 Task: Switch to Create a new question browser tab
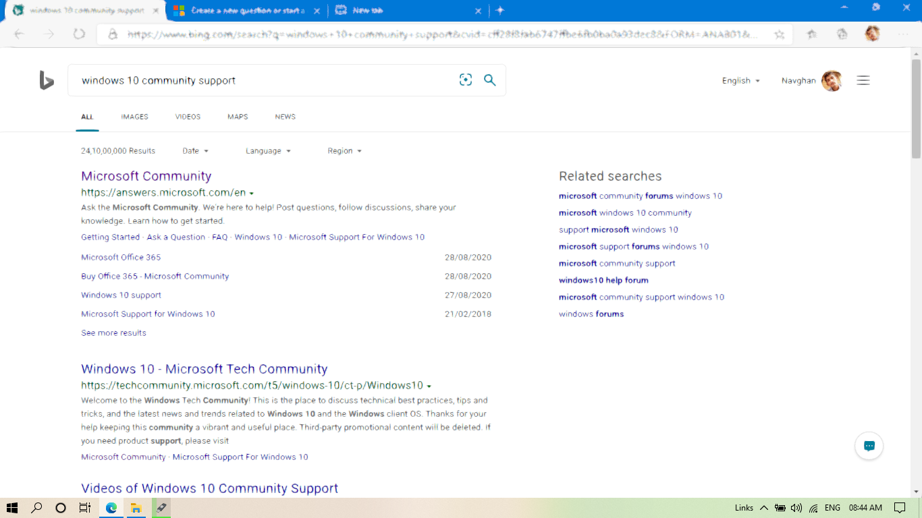pos(246,11)
